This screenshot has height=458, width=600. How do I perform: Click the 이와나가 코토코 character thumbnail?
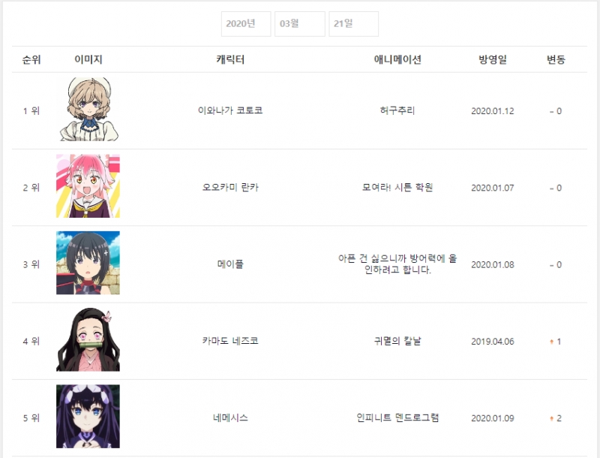(x=88, y=109)
